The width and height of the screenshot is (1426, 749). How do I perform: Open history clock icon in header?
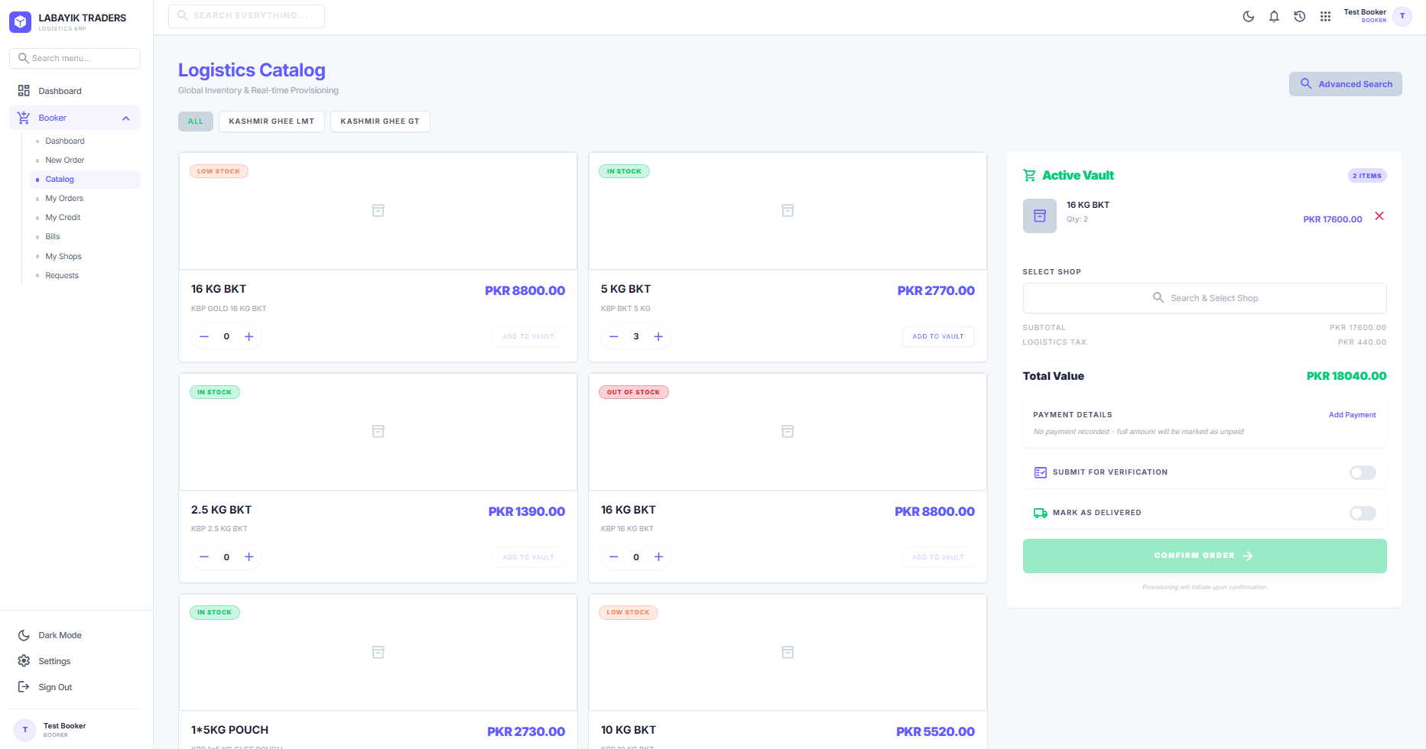click(x=1300, y=16)
